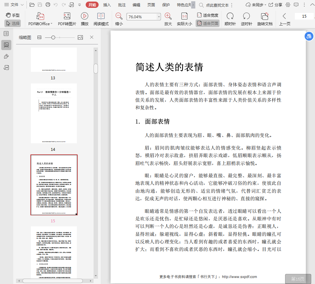Click the thumbnail size slider handle
The width and height of the screenshot is (315, 284).
[53, 37]
